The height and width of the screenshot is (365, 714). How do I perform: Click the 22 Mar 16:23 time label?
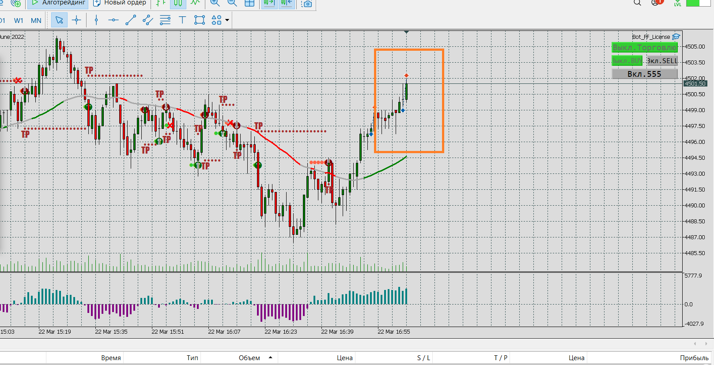point(281,331)
